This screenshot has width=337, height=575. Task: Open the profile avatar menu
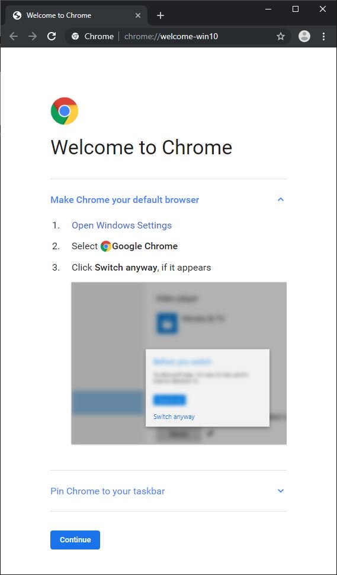point(304,36)
